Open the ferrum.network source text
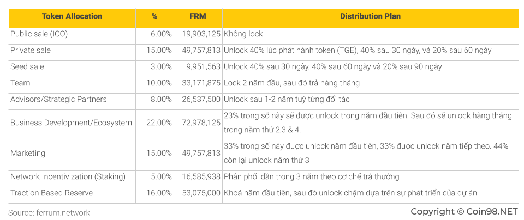This screenshot has width=524, height=220. tap(49, 213)
